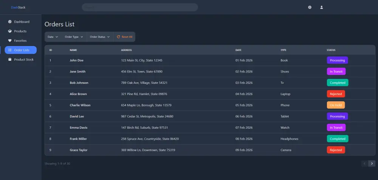378x180 pixels.
Task: Open the Order Type filter dropdown
Action: tap(74, 37)
